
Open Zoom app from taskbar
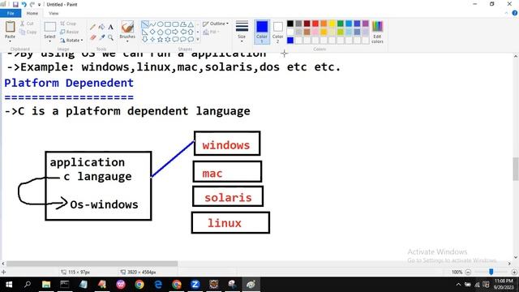point(195,285)
